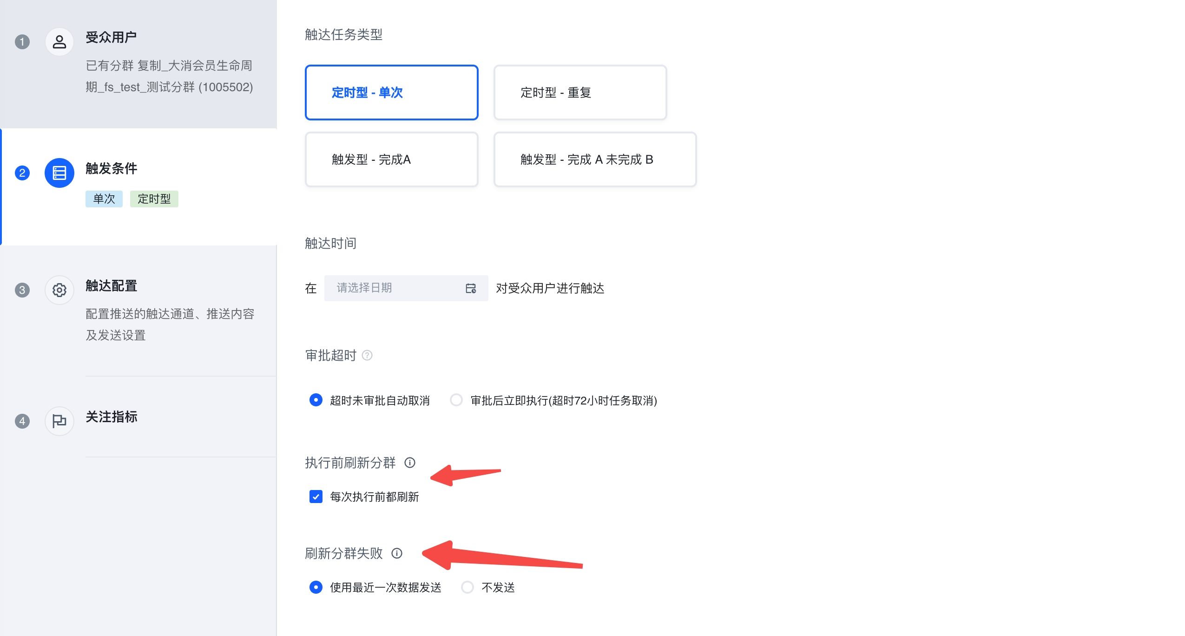The image size is (1185, 636).
Task: Click the calendar icon in date field
Action: (470, 288)
